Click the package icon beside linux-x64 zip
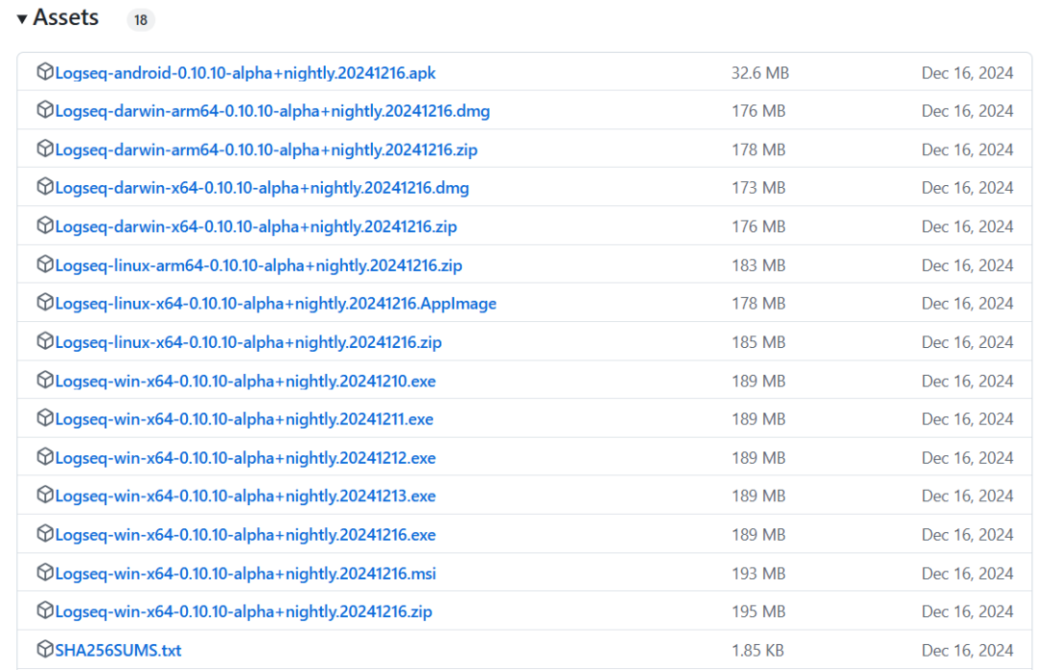The width and height of the screenshot is (1041, 670). (x=44, y=341)
